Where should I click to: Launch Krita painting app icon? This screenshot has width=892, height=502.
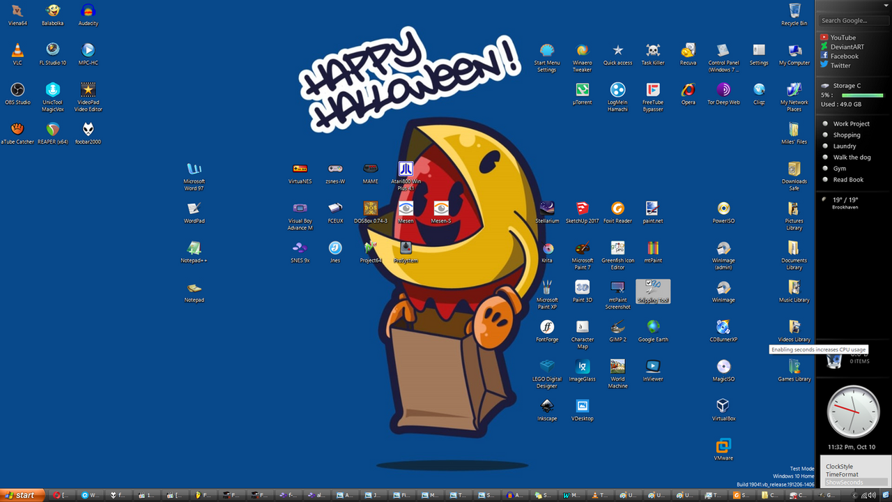[547, 252]
